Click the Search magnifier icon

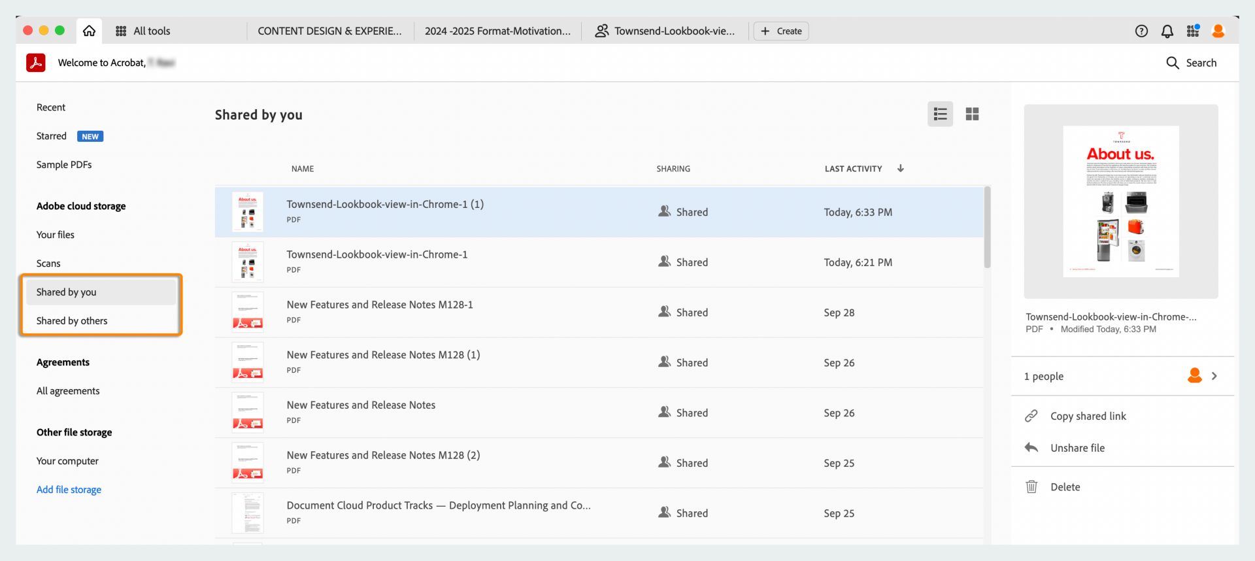click(1173, 63)
